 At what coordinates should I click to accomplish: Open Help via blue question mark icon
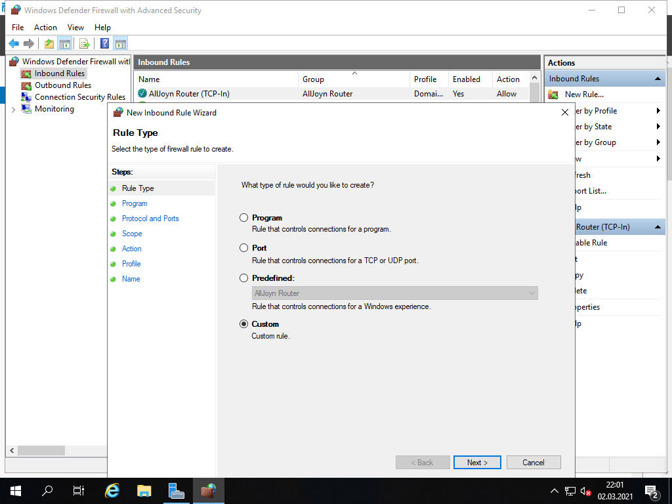point(104,44)
